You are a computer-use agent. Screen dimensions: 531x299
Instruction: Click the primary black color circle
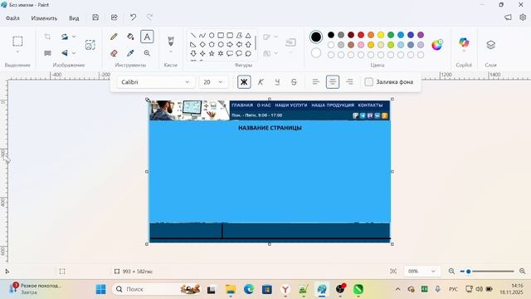point(316,37)
